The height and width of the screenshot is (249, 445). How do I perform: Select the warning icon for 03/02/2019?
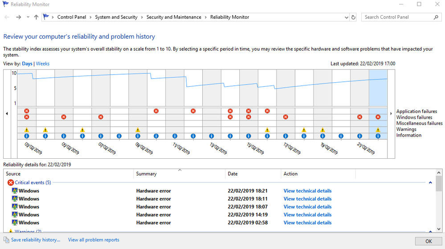tap(27, 130)
